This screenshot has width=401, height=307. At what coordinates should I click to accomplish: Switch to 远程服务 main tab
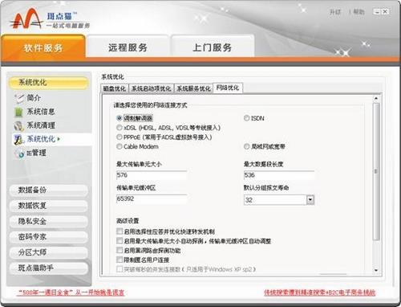[128, 47]
